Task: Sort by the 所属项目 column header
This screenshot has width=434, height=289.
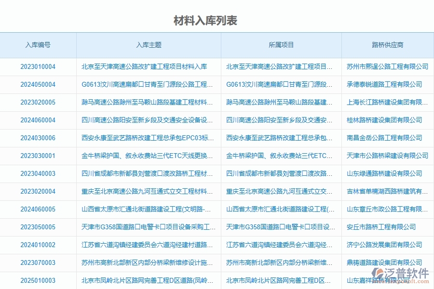Action: (x=281, y=45)
